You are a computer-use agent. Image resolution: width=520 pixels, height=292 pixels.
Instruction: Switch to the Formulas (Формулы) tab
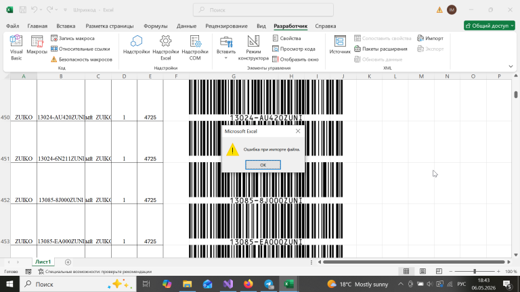[x=156, y=26]
